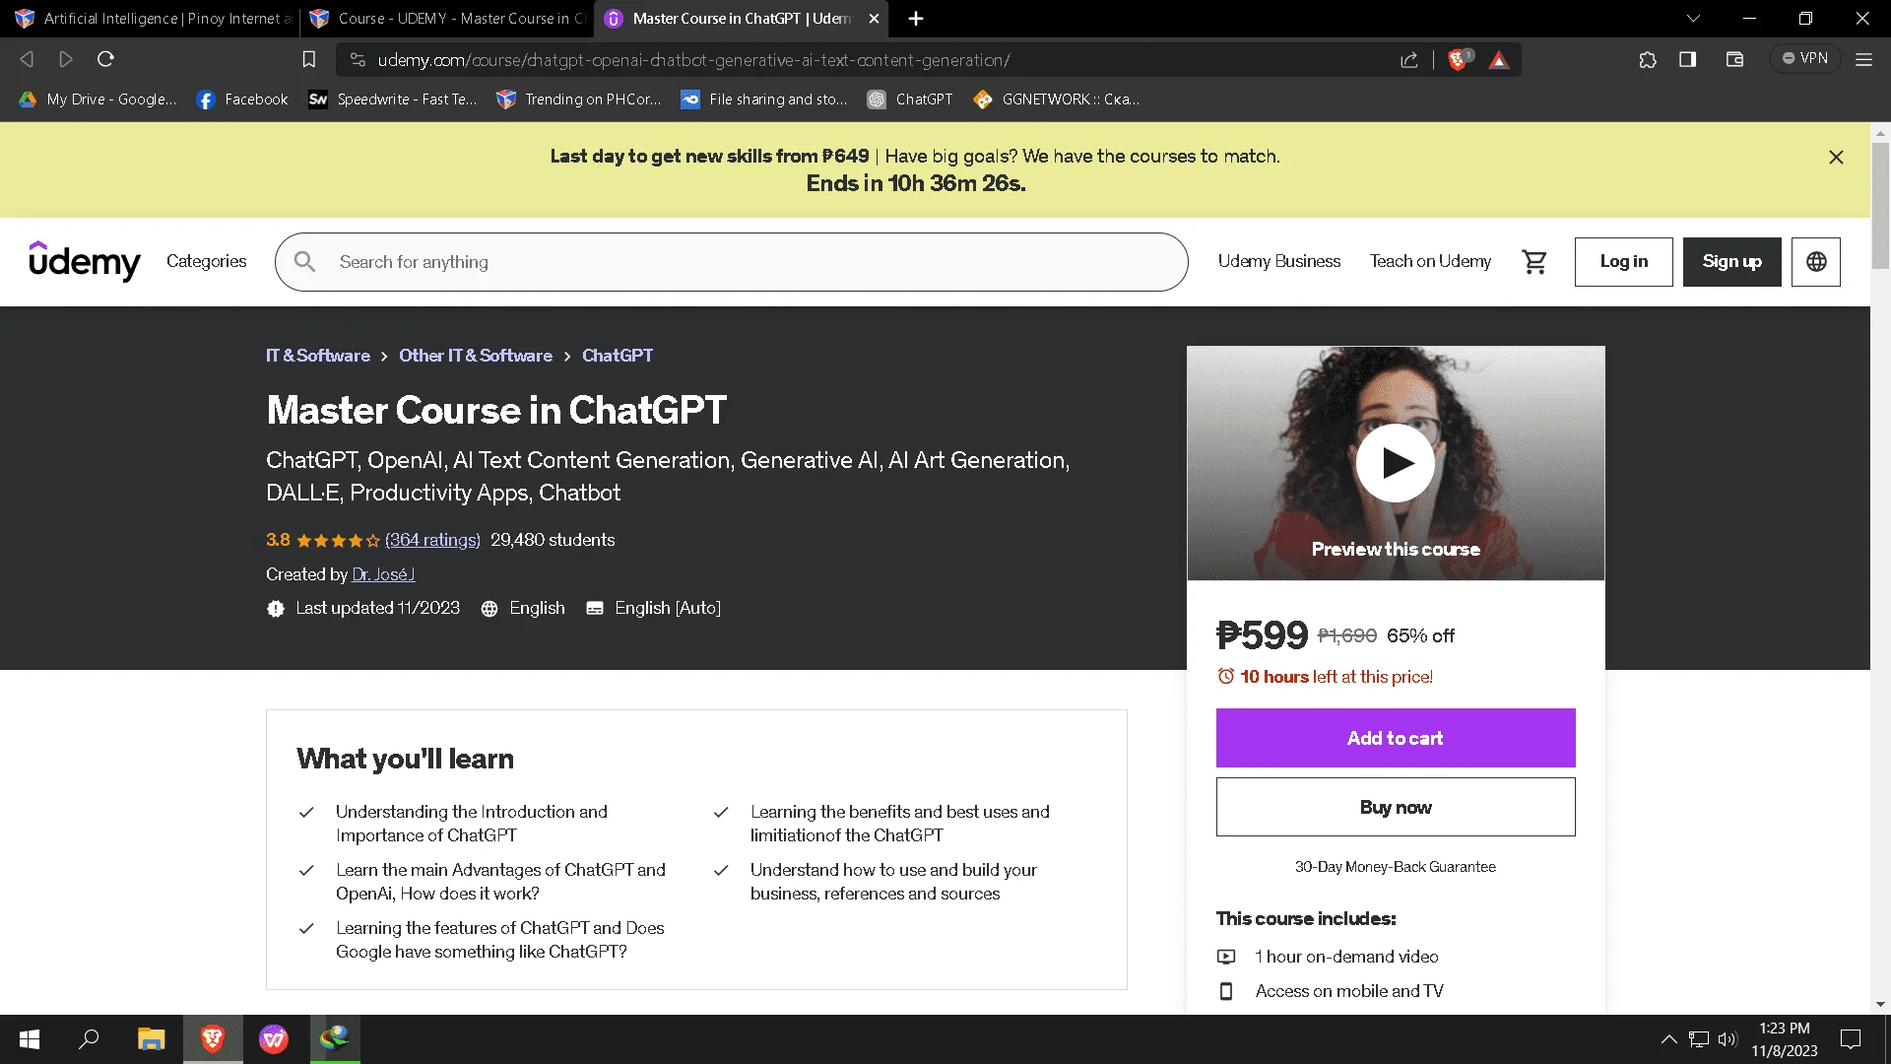Image resolution: width=1891 pixels, height=1064 pixels.
Task: Go forward in browser history
Action: point(66,60)
